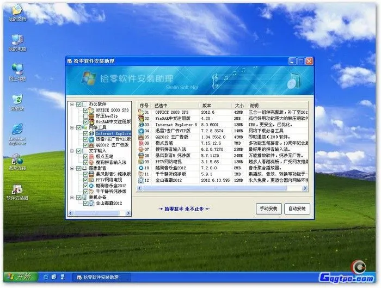Sort list by 已选中 column header
Viewport: 381px width, 288px height.
coord(176,106)
